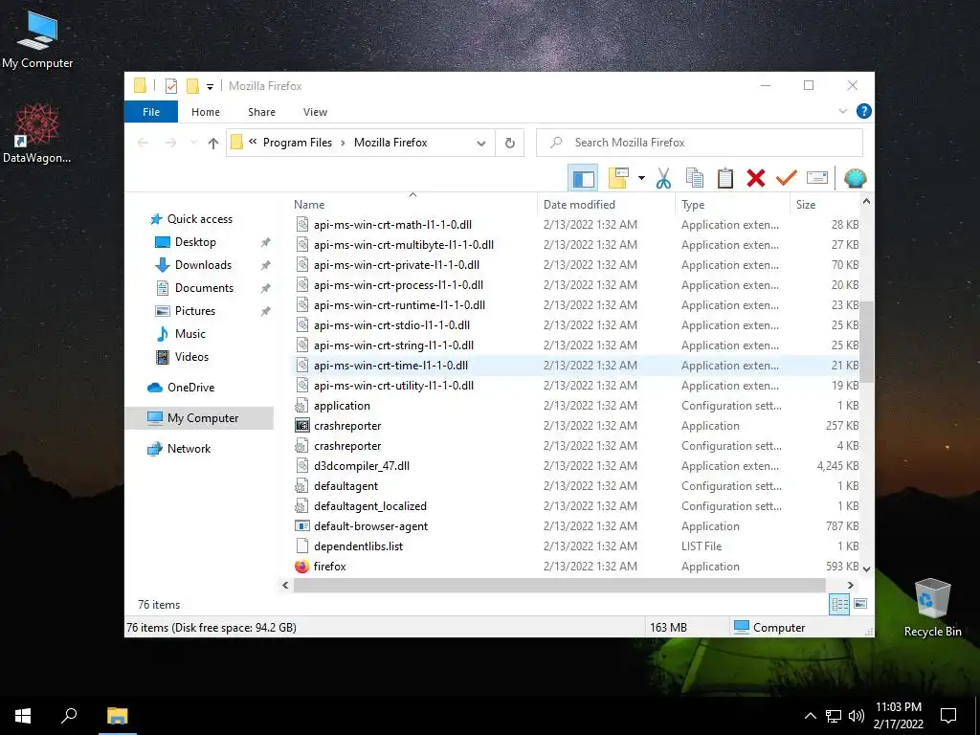980x735 pixels.
Task: Open dropdown arrow beside folder options icon
Action: click(x=641, y=179)
